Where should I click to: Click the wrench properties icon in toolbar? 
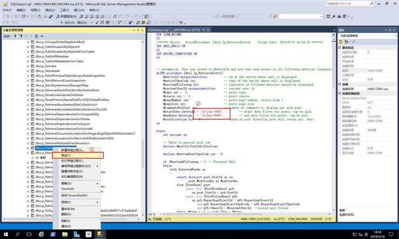click(x=333, y=16)
